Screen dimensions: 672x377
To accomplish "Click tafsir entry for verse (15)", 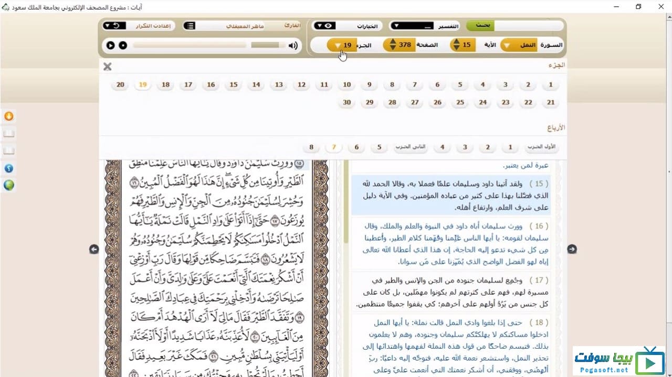I will pos(451,195).
